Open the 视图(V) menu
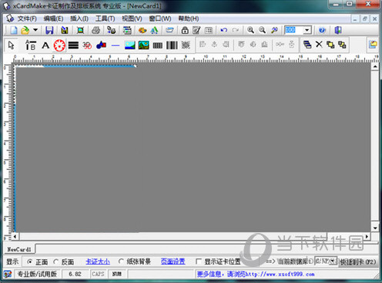This screenshot has width=382, height=283. 132,18
